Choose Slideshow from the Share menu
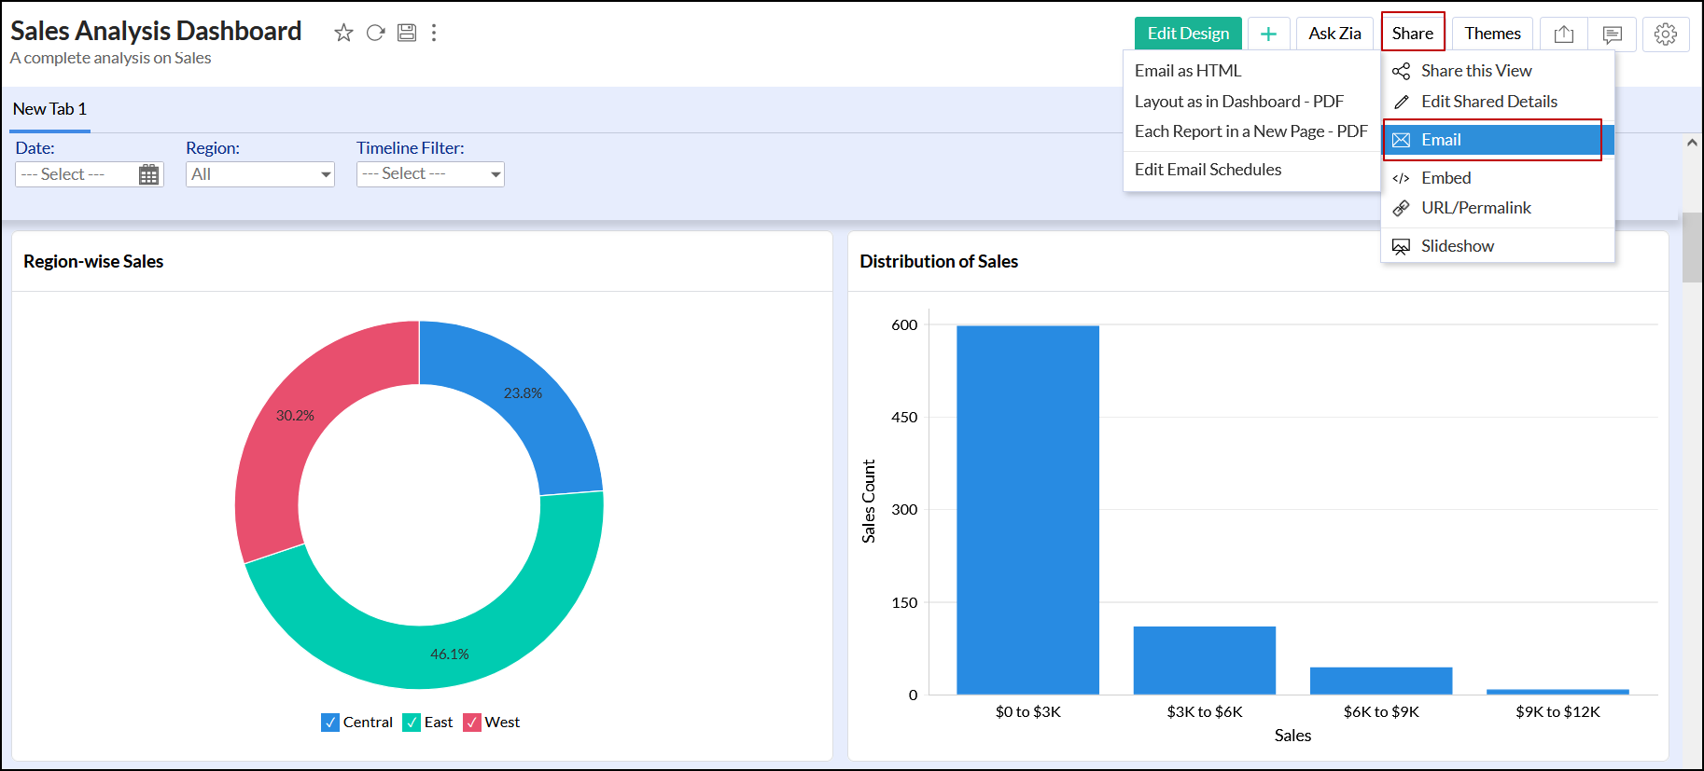The width and height of the screenshot is (1704, 771). pos(1457,246)
